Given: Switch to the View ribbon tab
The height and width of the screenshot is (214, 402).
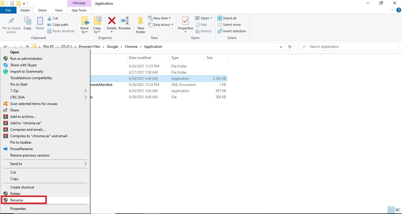Looking at the screenshot, I should click(x=59, y=10).
